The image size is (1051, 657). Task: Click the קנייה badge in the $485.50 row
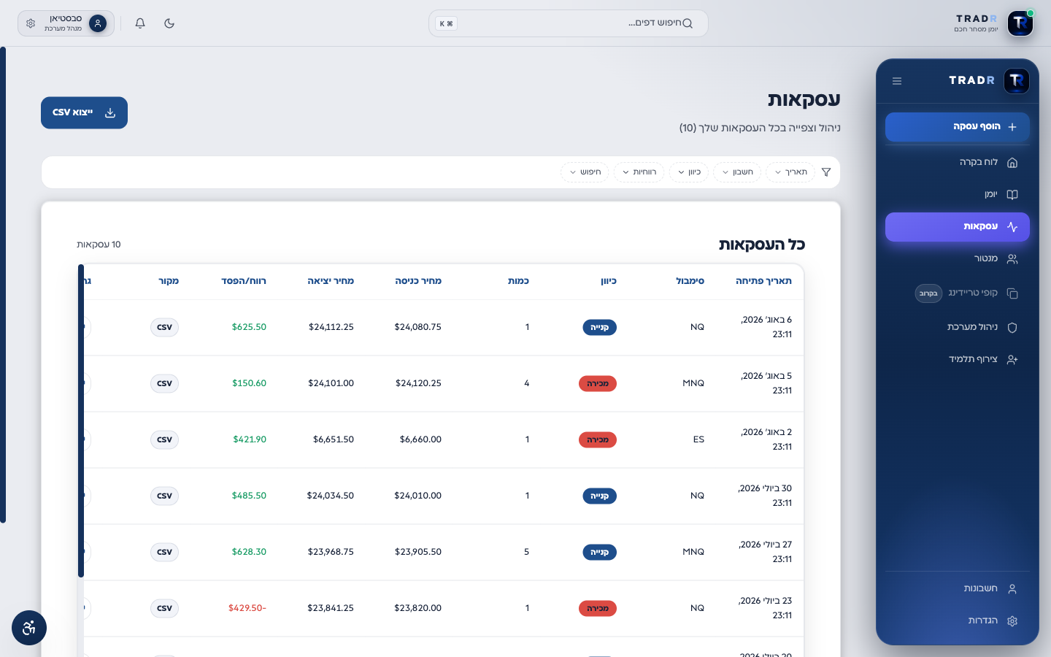(599, 496)
